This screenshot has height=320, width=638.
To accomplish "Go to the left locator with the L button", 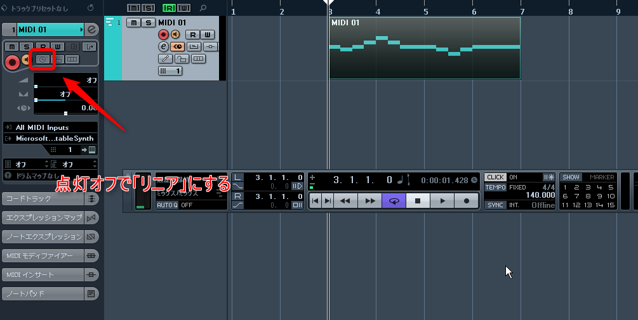I will tap(237, 177).
